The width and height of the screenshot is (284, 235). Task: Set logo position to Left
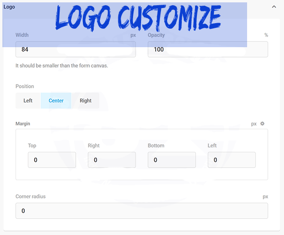tap(28, 101)
